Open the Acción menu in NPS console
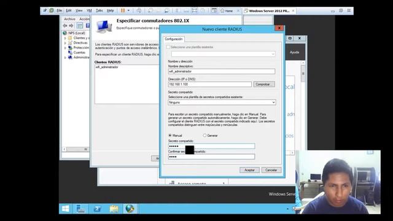This screenshot has height=221, width=393. tap(85, 19)
